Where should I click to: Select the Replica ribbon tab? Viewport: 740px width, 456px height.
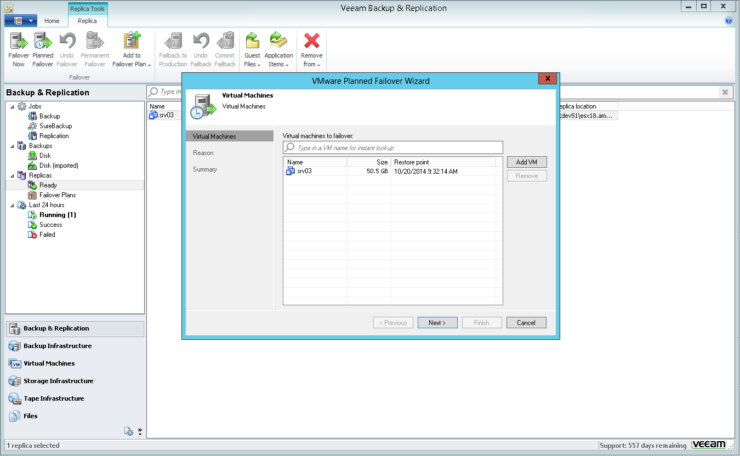[87, 21]
